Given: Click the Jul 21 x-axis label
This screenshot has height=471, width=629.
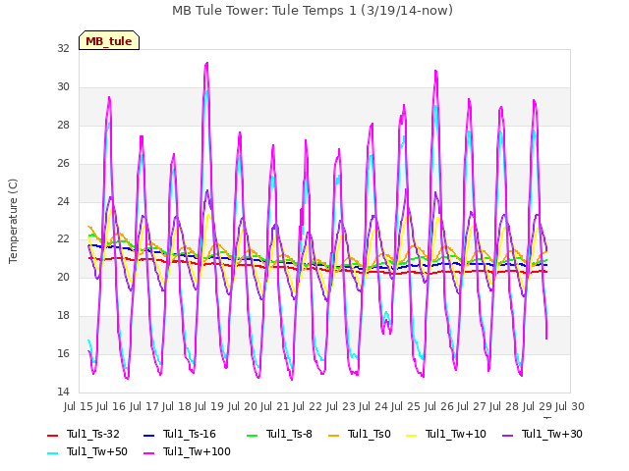Looking at the screenshot, I should click(x=275, y=406).
